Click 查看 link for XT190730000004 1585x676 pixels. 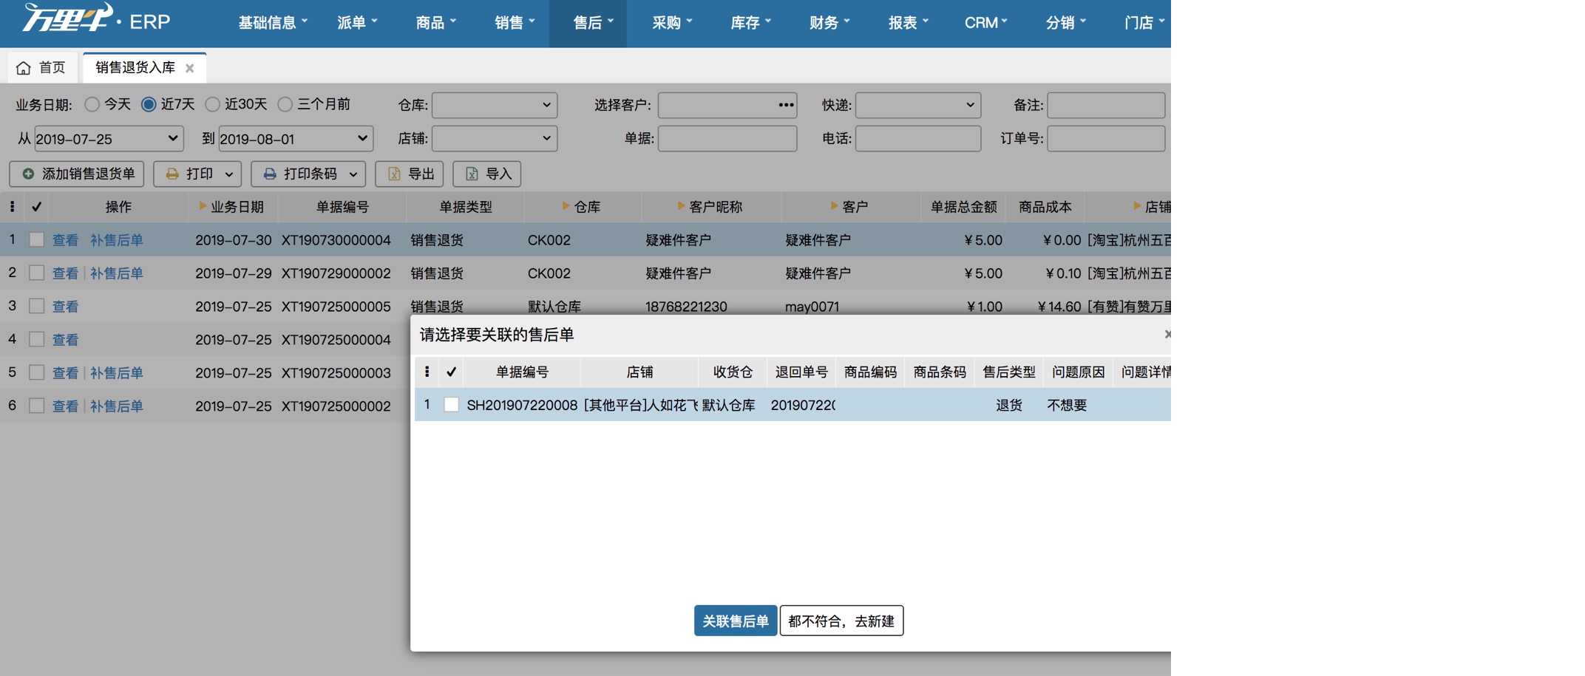65,240
